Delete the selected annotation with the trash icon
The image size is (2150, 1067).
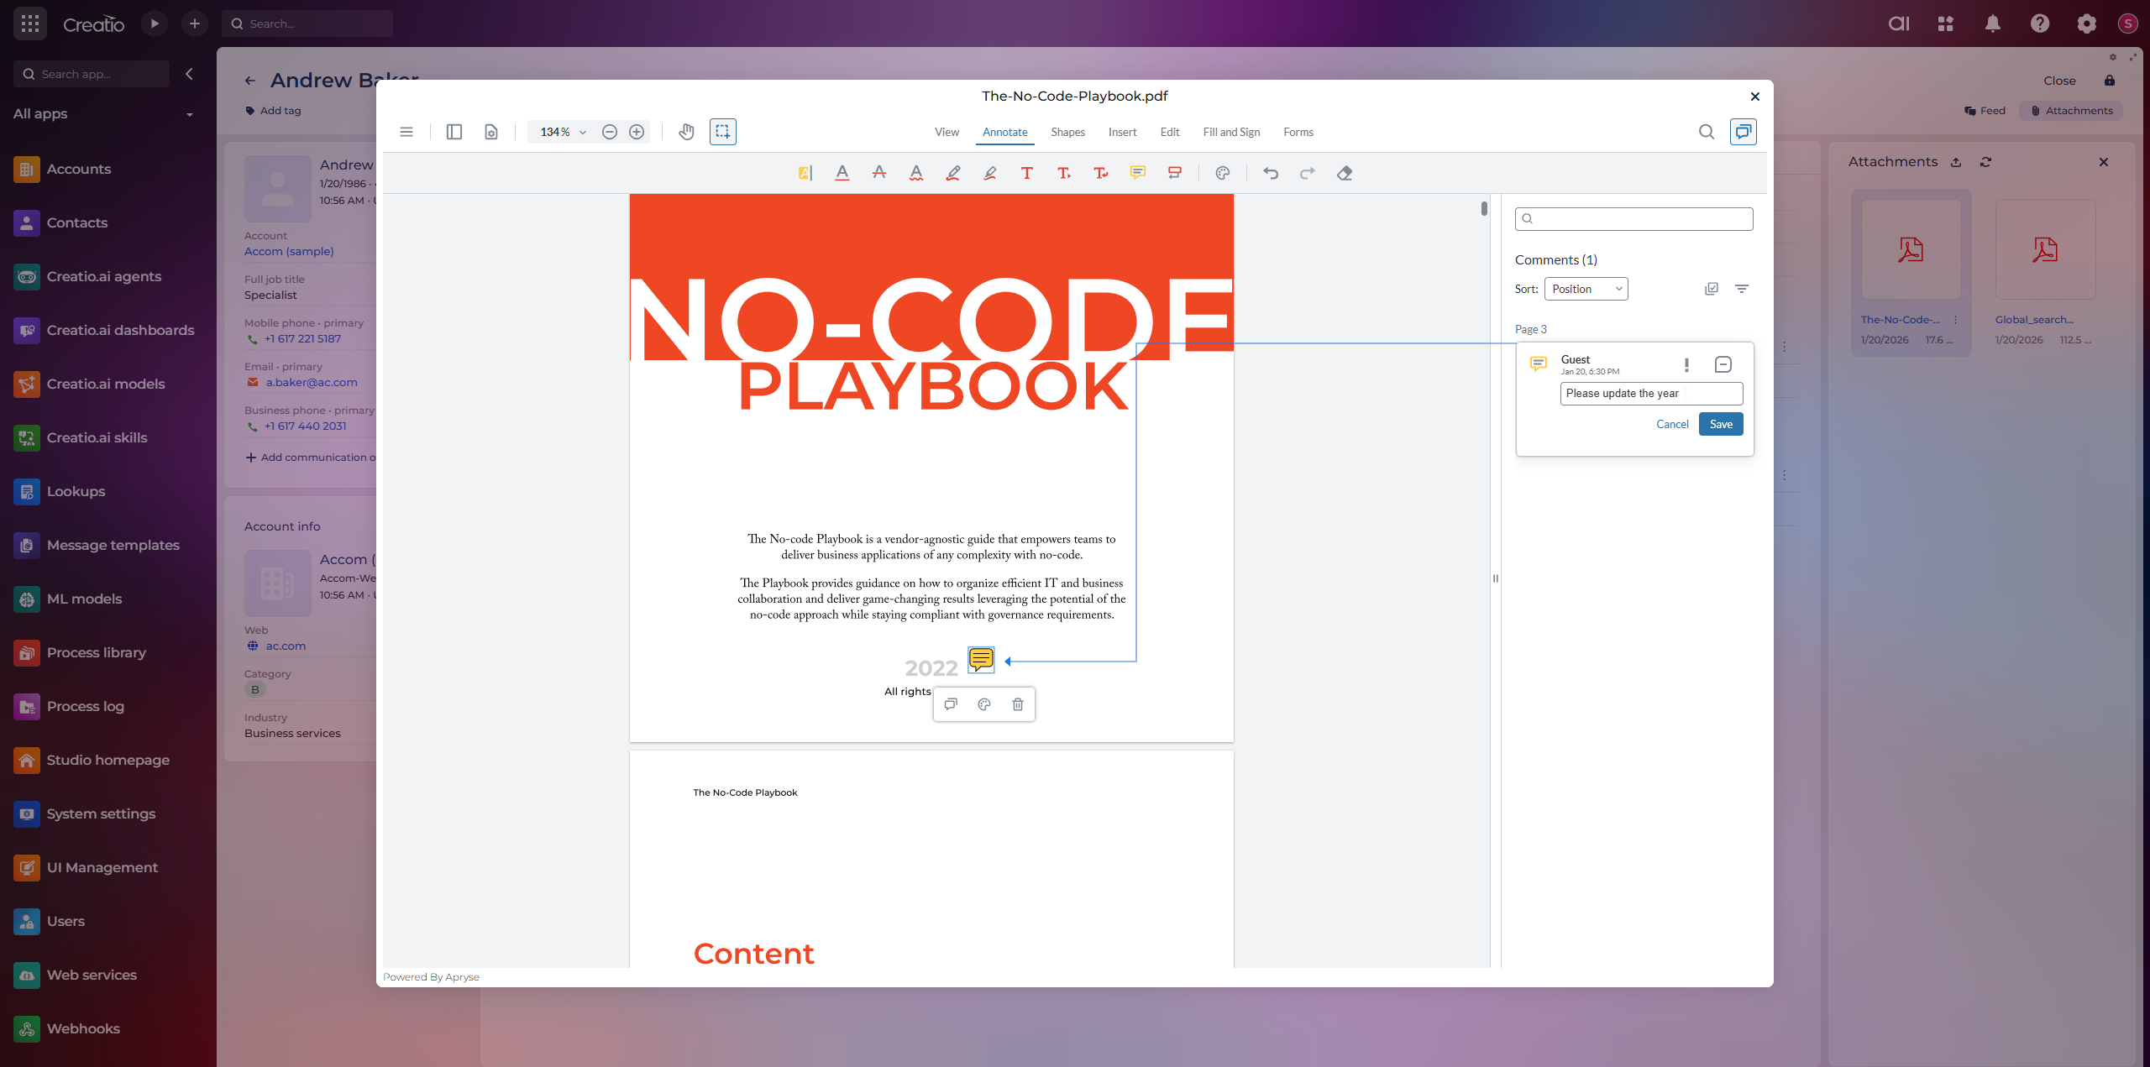coord(1017,704)
